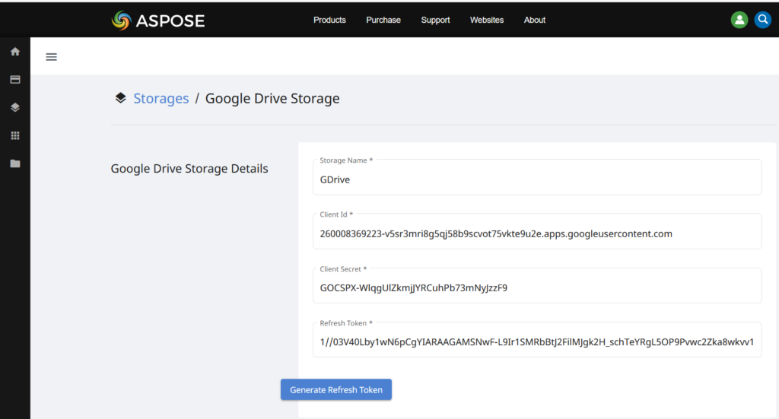The height and width of the screenshot is (419, 779).
Task: Click the blue search icon
Action: (762, 21)
